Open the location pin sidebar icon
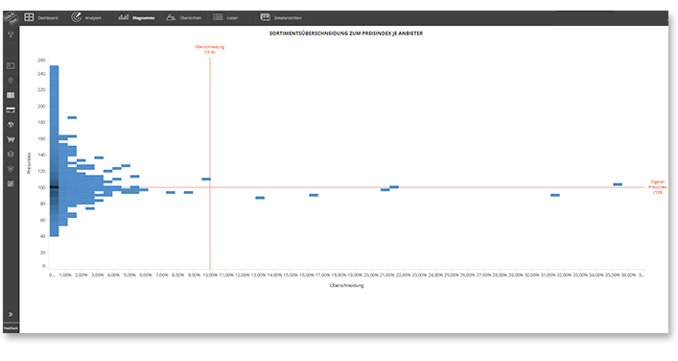678x361 pixels. [11, 81]
